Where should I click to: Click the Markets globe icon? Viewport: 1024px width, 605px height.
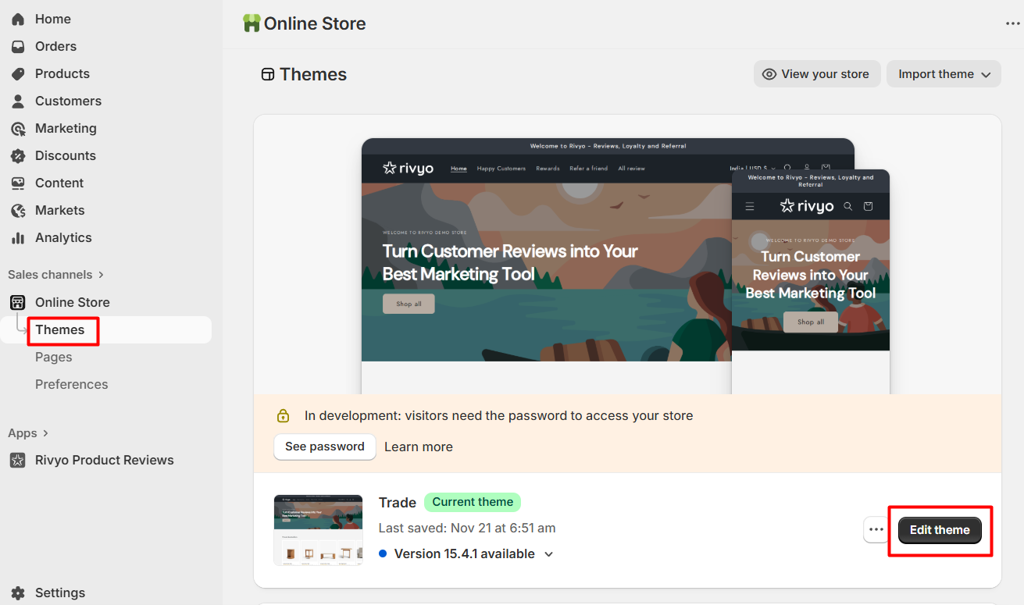(x=18, y=210)
